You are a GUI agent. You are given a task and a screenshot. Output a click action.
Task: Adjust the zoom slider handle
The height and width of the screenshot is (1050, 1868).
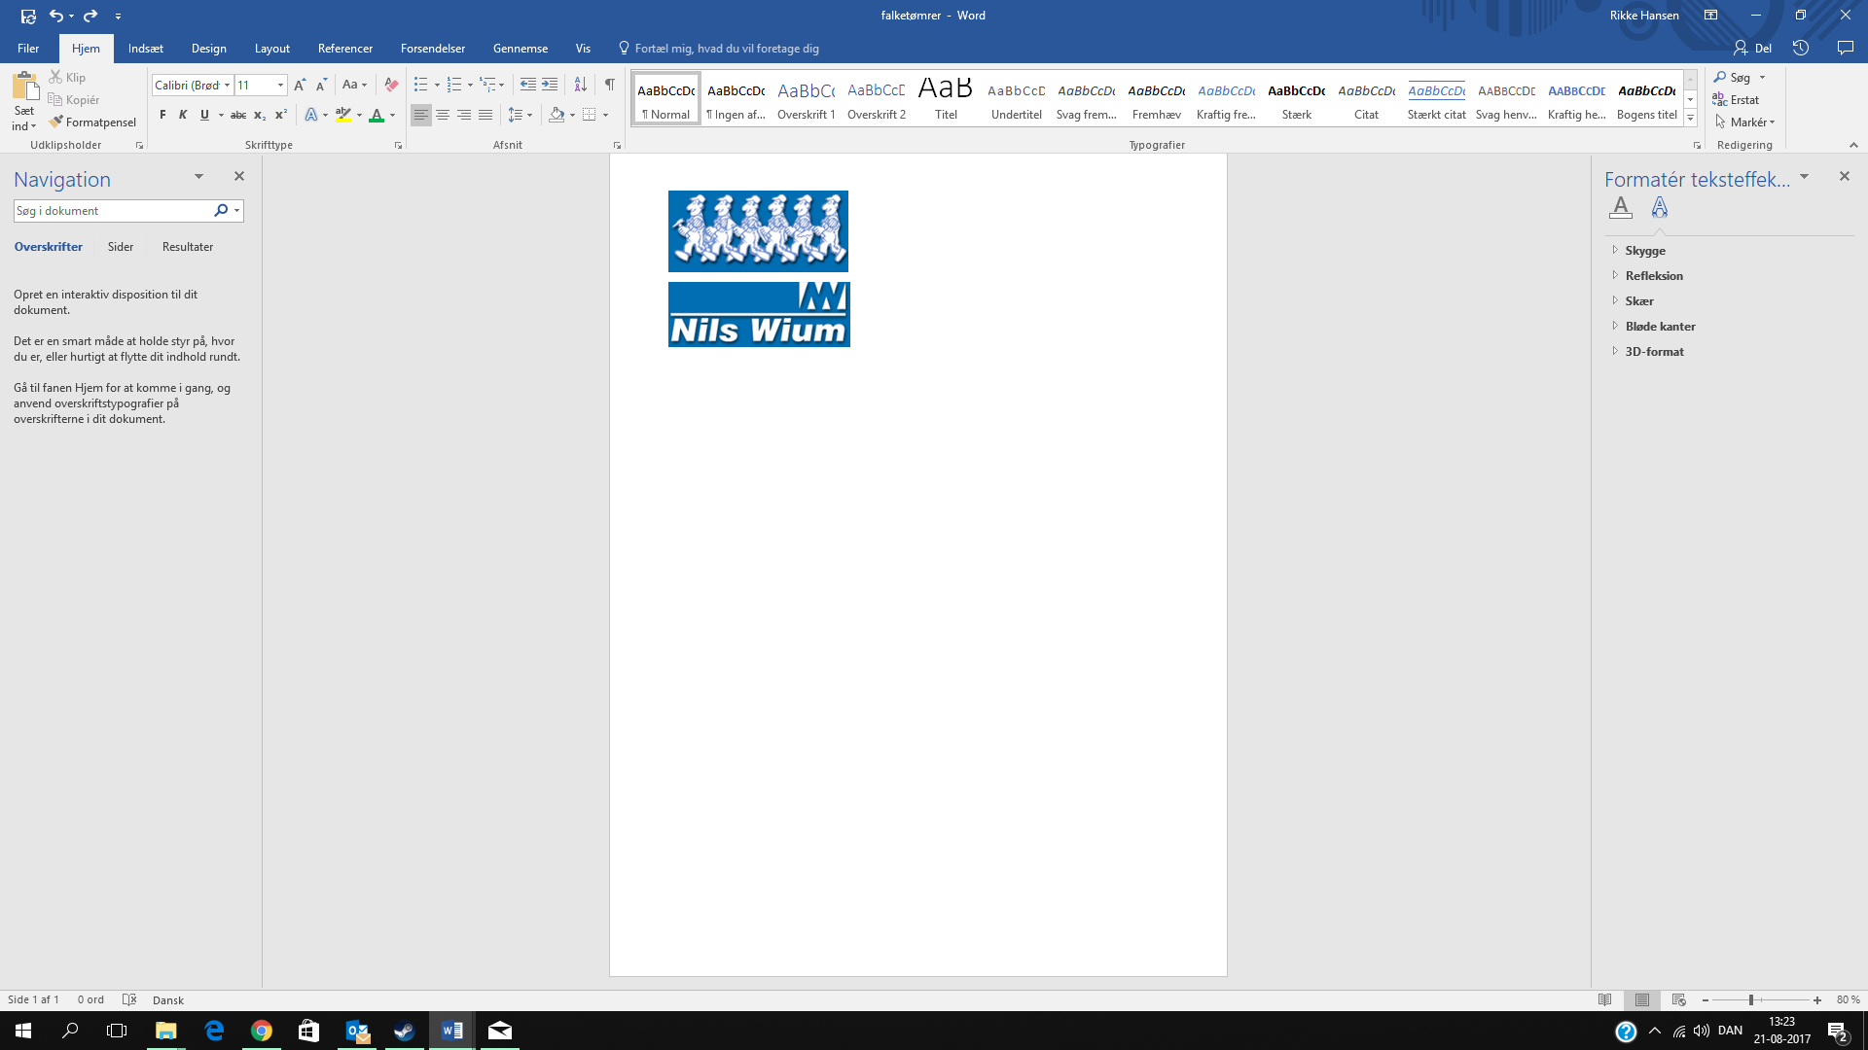[1750, 999]
